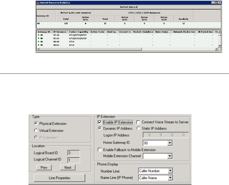Click the green status icon for resource 08:00
The image size is (229, 185).
click(x=38, y=42)
